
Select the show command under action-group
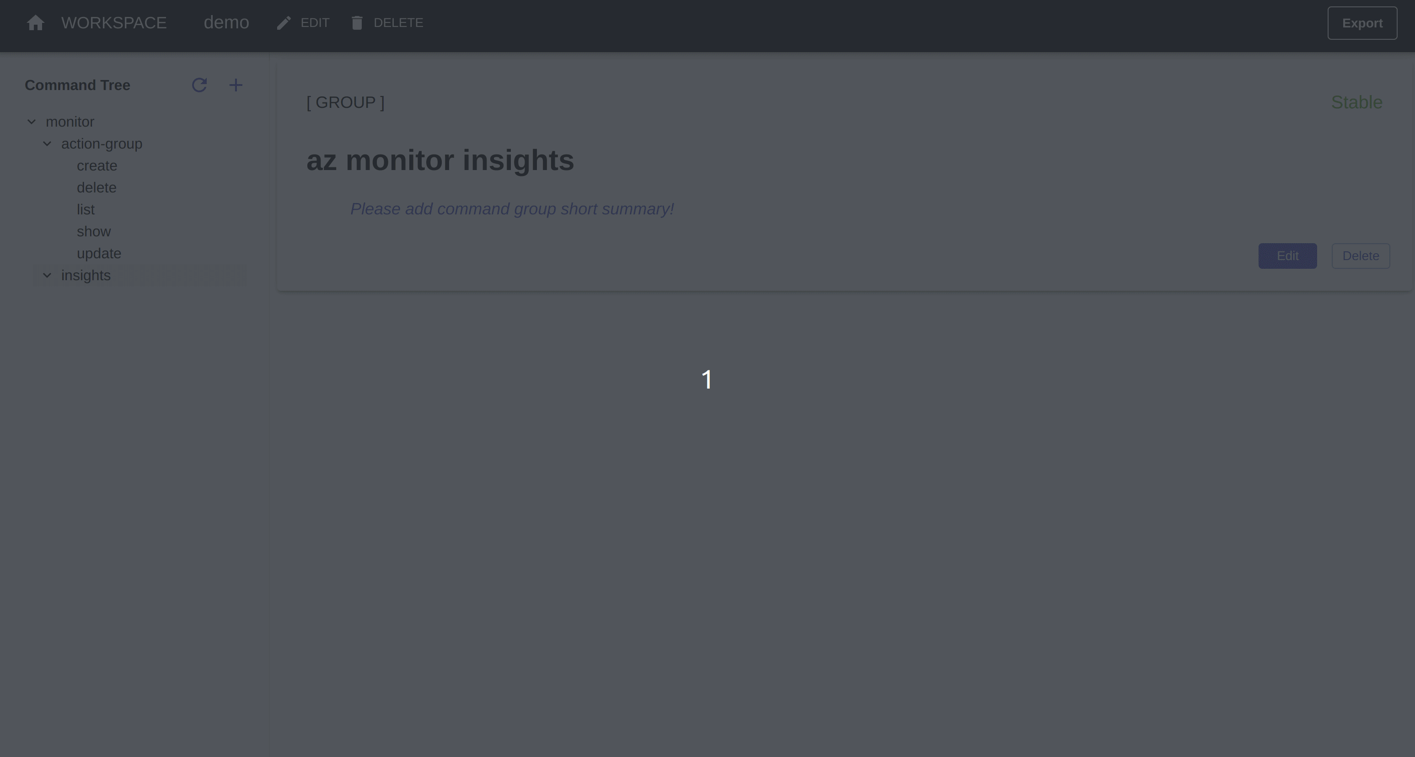coord(94,231)
